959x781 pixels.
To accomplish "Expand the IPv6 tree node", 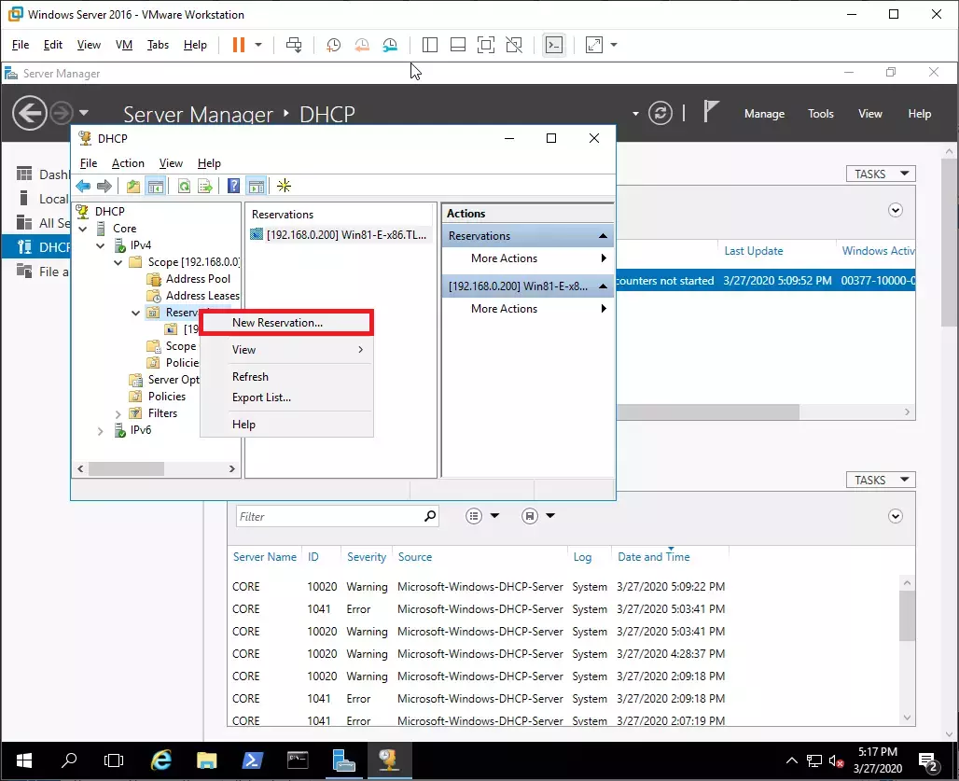I will (x=101, y=431).
